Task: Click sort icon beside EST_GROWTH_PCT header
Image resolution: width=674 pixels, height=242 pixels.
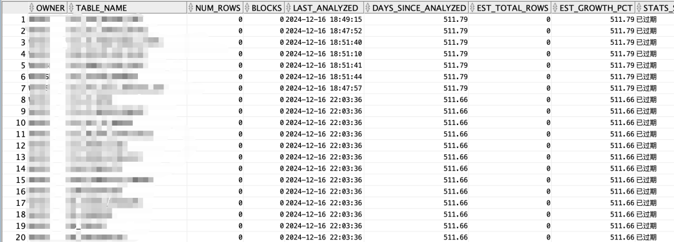Action: [x=555, y=7]
